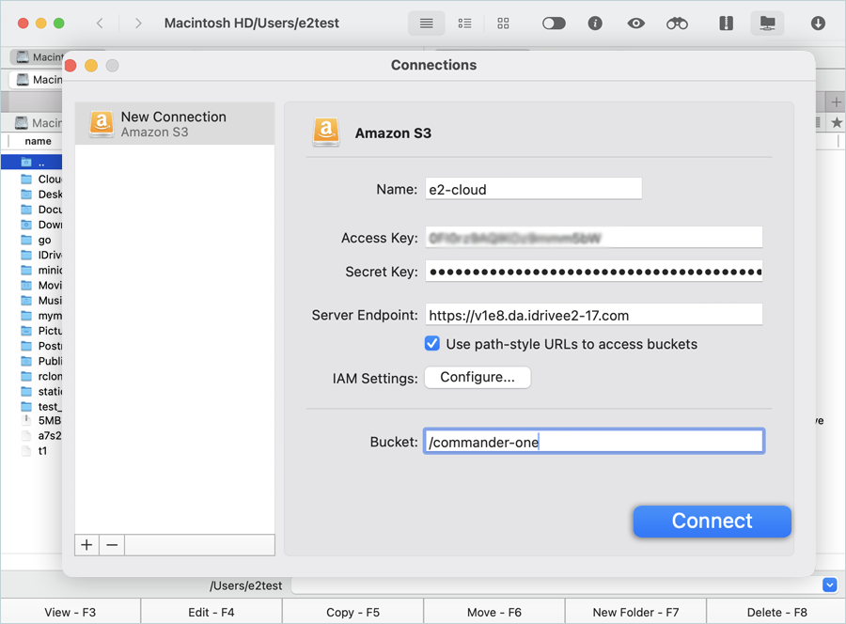This screenshot has height=624, width=846.
Task: Click Copy - F5 button
Action: [x=352, y=612]
